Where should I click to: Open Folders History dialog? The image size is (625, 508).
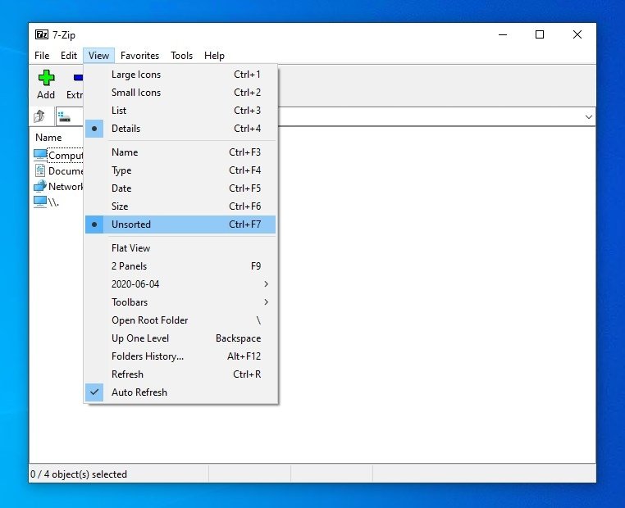180,356
